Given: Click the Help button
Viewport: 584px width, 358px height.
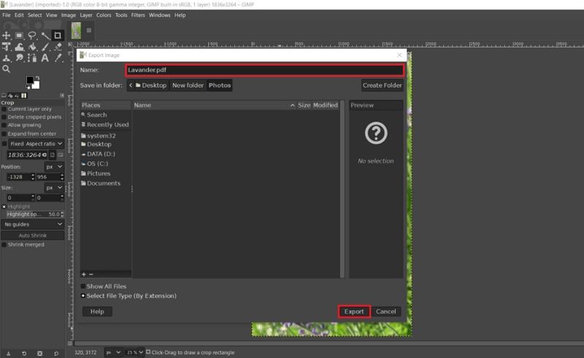Looking at the screenshot, I should [97, 311].
